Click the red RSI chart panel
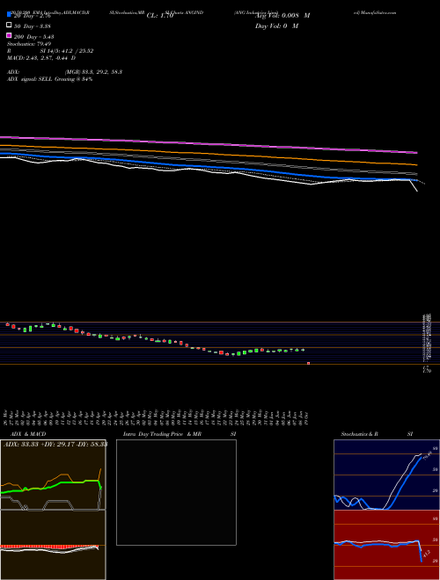This screenshot has width=440, height=580. 386,545
